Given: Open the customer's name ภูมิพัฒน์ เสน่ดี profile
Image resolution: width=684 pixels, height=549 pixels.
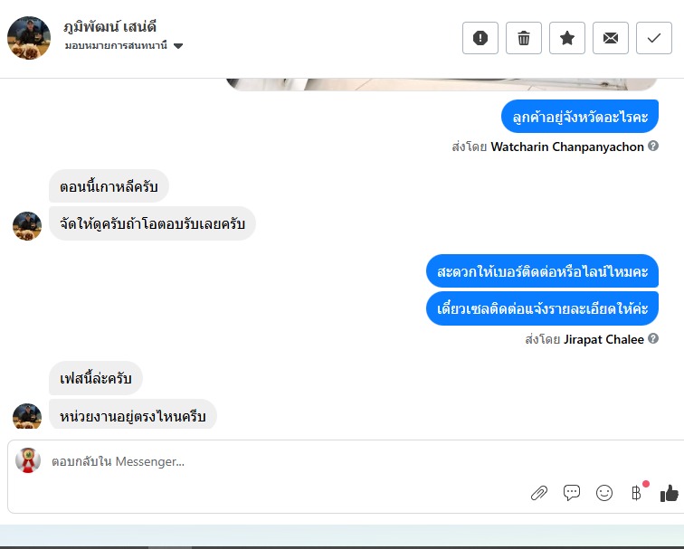Looking at the screenshot, I should [x=110, y=26].
